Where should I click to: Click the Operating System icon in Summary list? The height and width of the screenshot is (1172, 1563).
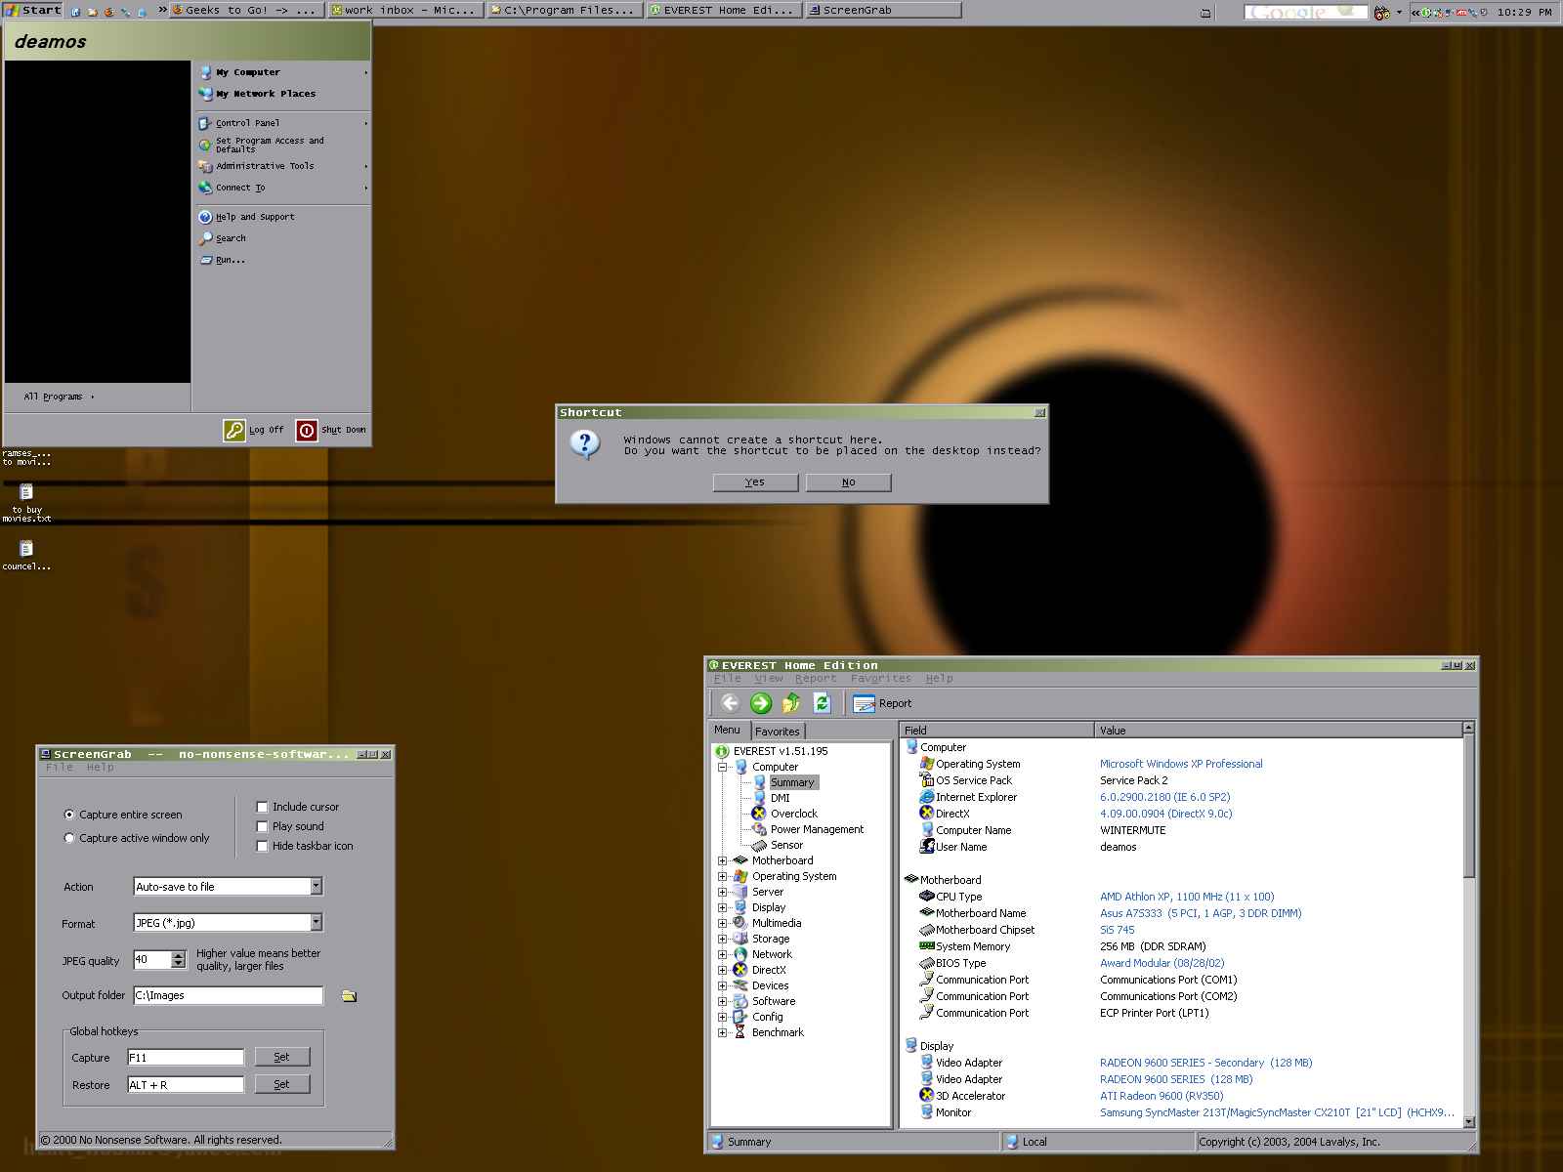coord(927,764)
